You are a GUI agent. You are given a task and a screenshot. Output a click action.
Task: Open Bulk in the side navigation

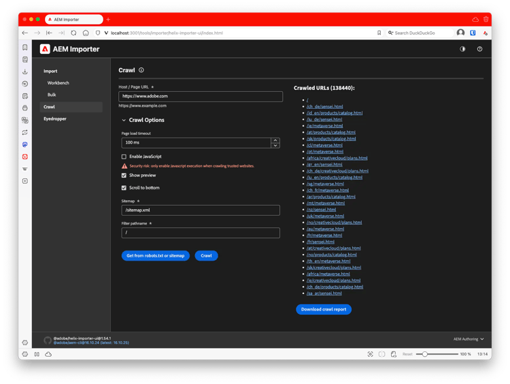[x=52, y=95]
